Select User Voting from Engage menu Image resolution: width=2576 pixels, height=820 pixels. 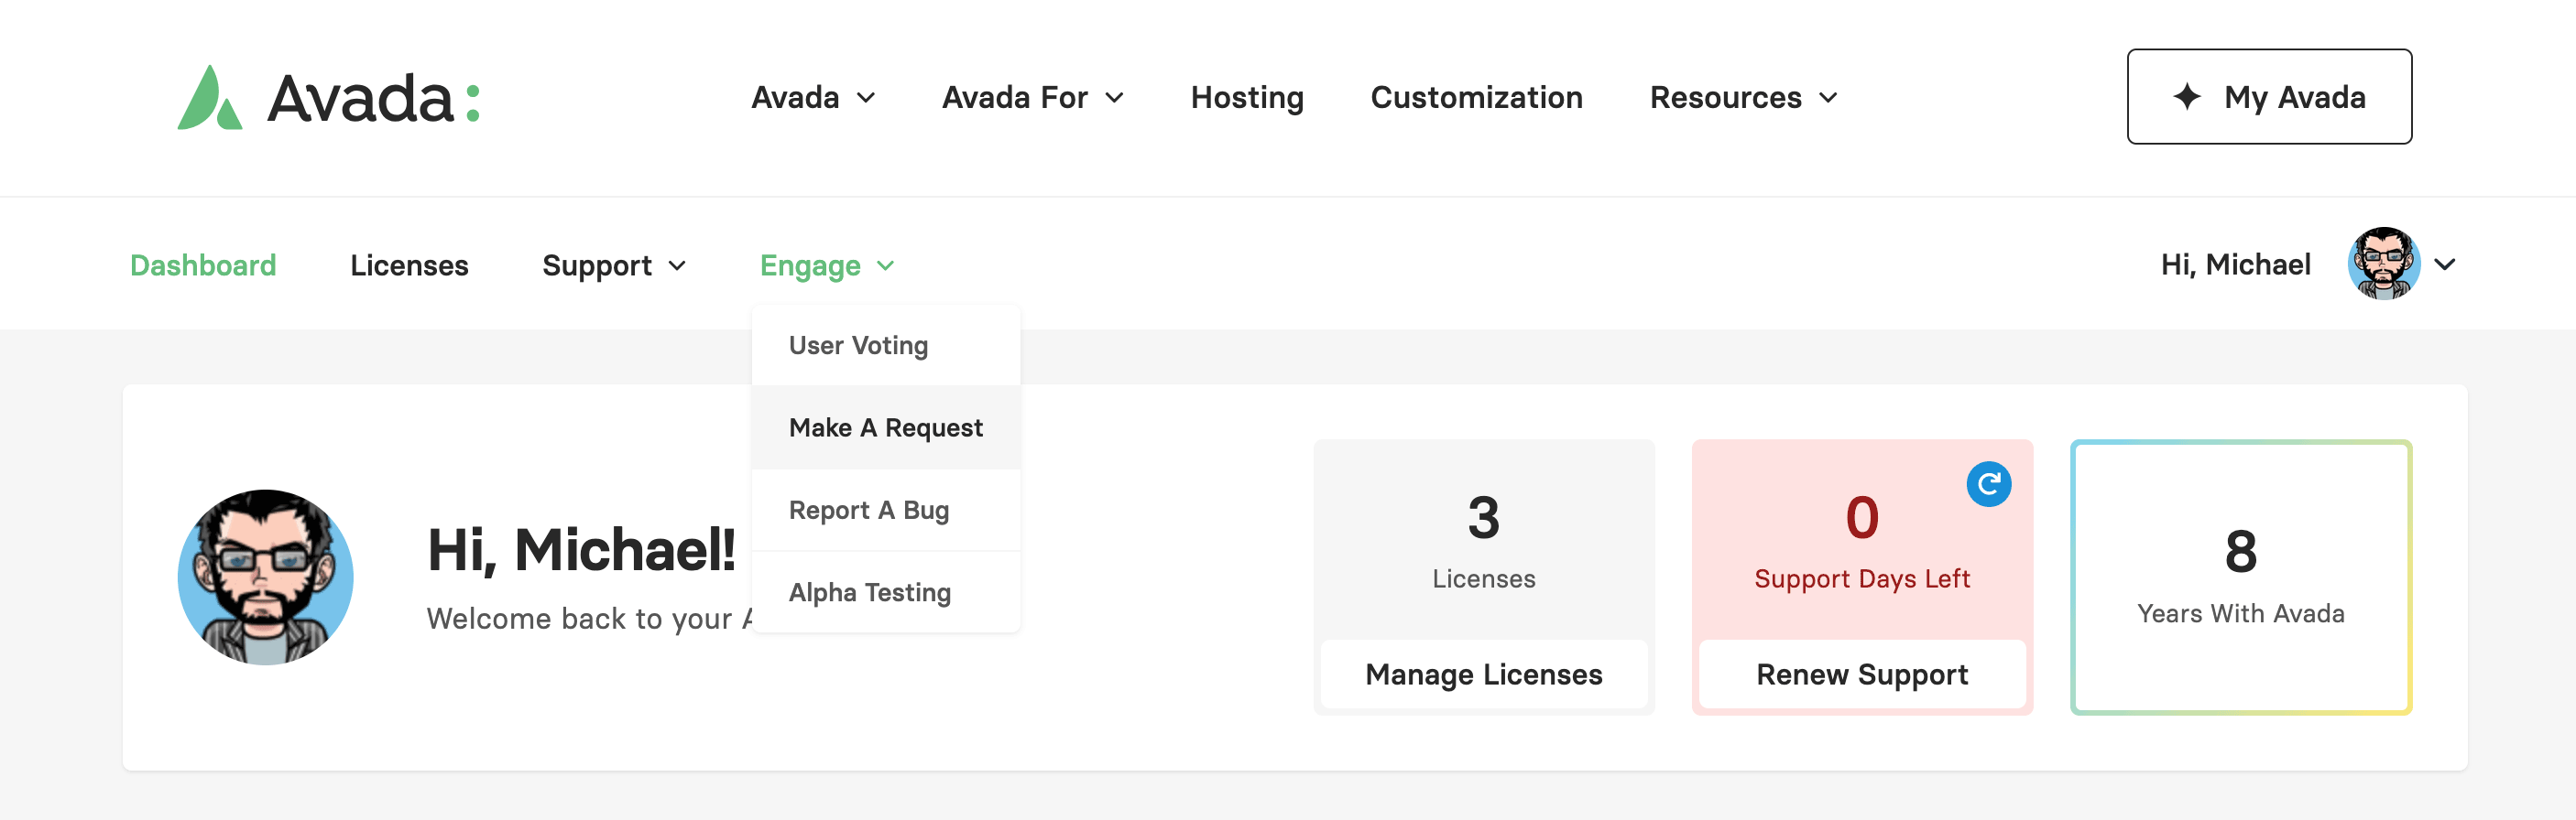coord(886,346)
